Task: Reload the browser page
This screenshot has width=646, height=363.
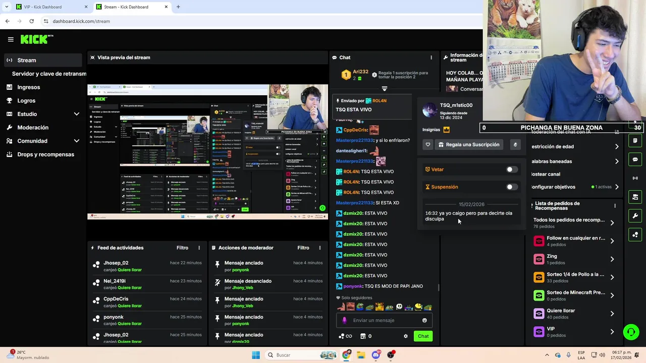Action: coord(31,21)
